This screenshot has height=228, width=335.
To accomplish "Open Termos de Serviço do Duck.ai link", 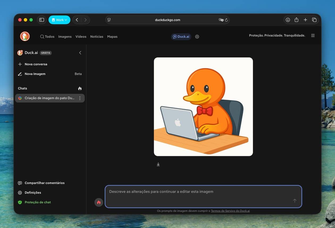I will [230, 211].
